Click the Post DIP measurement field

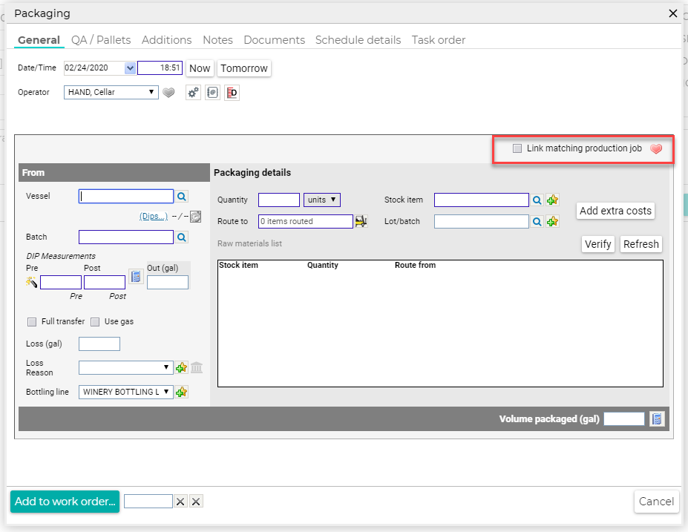pyautogui.click(x=105, y=283)
